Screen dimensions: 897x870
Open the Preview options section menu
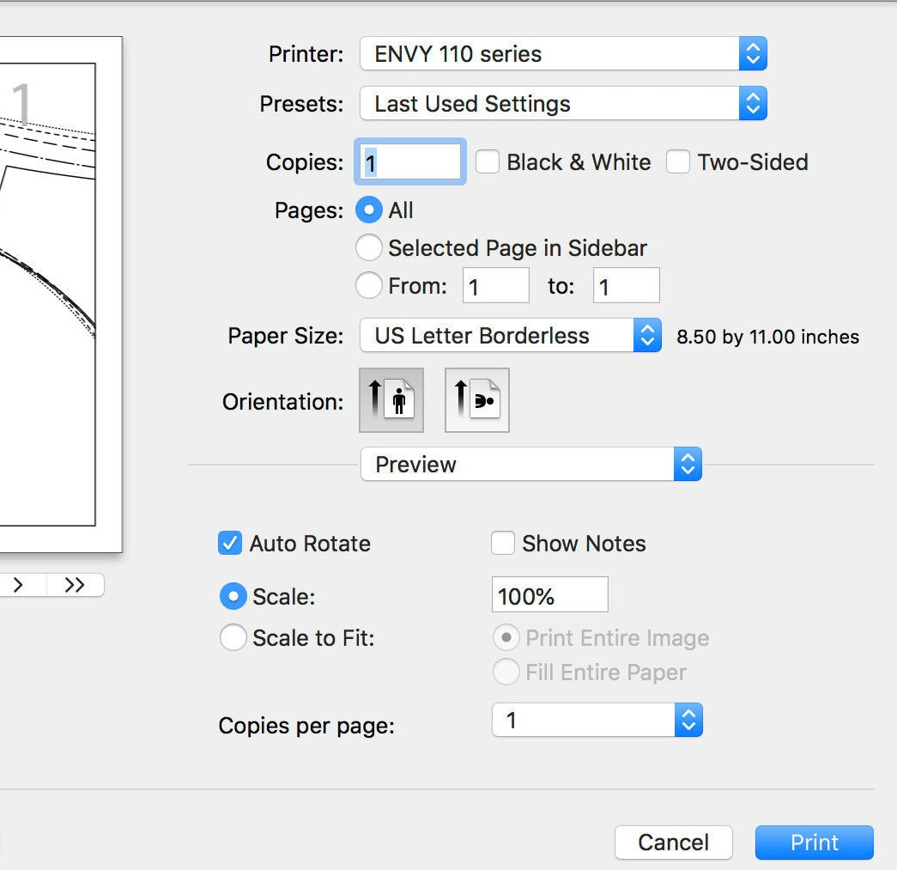point(530,465)
